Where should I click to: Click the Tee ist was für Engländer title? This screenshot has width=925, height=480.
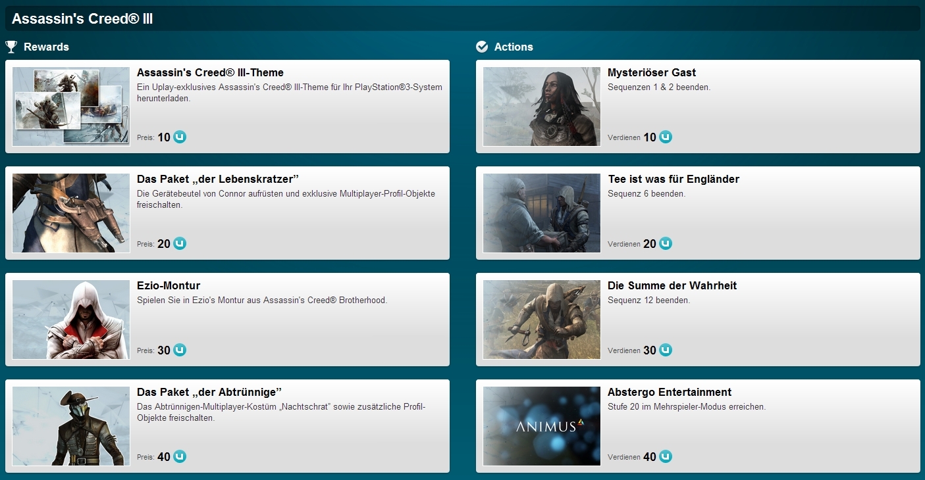[674, 180]
